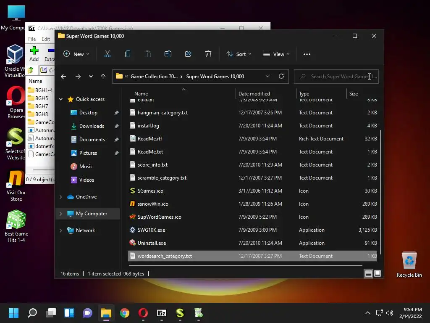This screenshot has width=430, height=323.
Task: Expand the OneDrive tree node
Action: point(60,197)
